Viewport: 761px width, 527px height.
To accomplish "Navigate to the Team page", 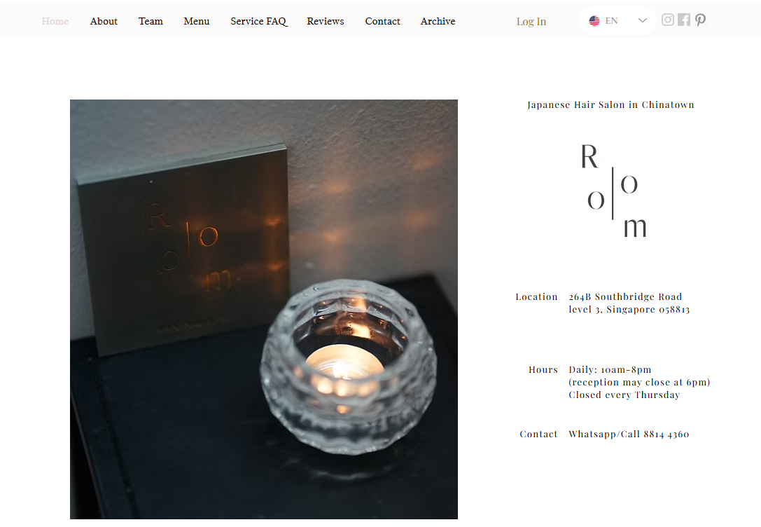I will [151, 21].
